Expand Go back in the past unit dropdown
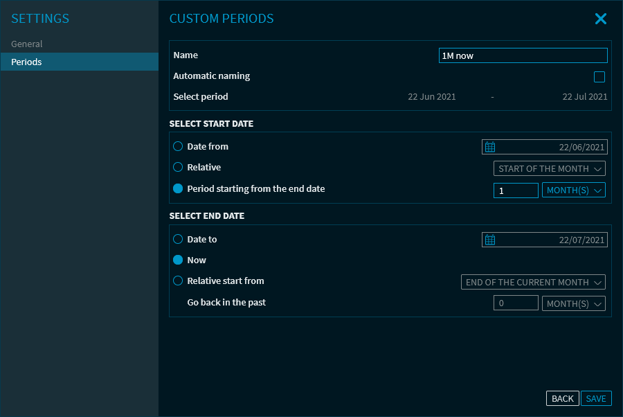This screenshot has width=623, height=417. point(573,303)
